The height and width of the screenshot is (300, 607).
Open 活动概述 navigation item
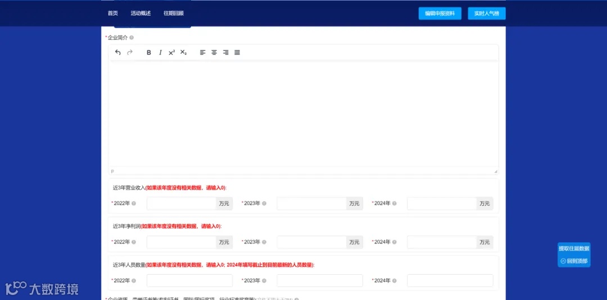click(x=141, y=13)
